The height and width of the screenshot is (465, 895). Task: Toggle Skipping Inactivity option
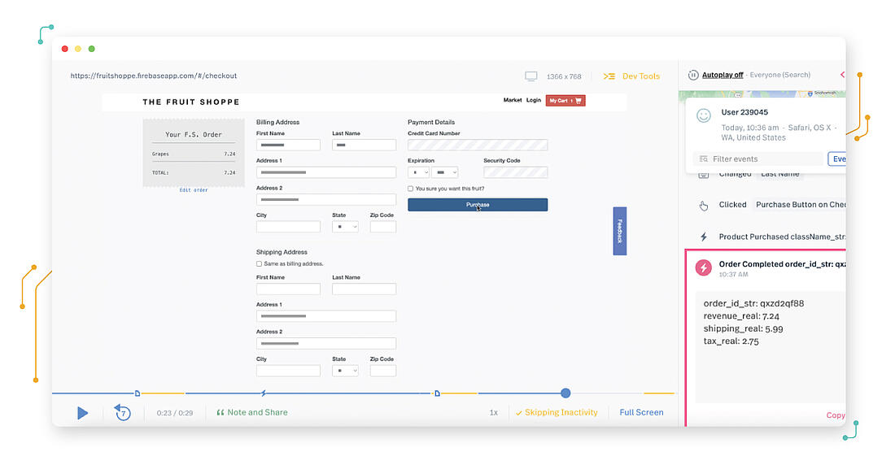coord(557,412)
